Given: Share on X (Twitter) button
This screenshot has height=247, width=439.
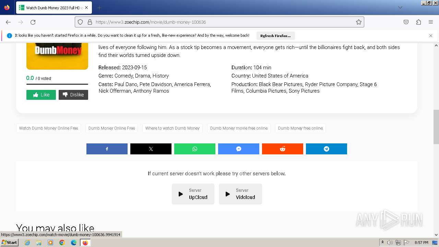Looking at the screenshot, I should [151, 149].
